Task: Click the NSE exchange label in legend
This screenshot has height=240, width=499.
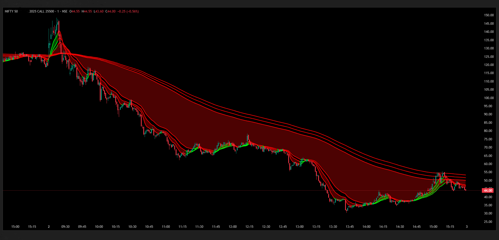Action: point(64,11)
